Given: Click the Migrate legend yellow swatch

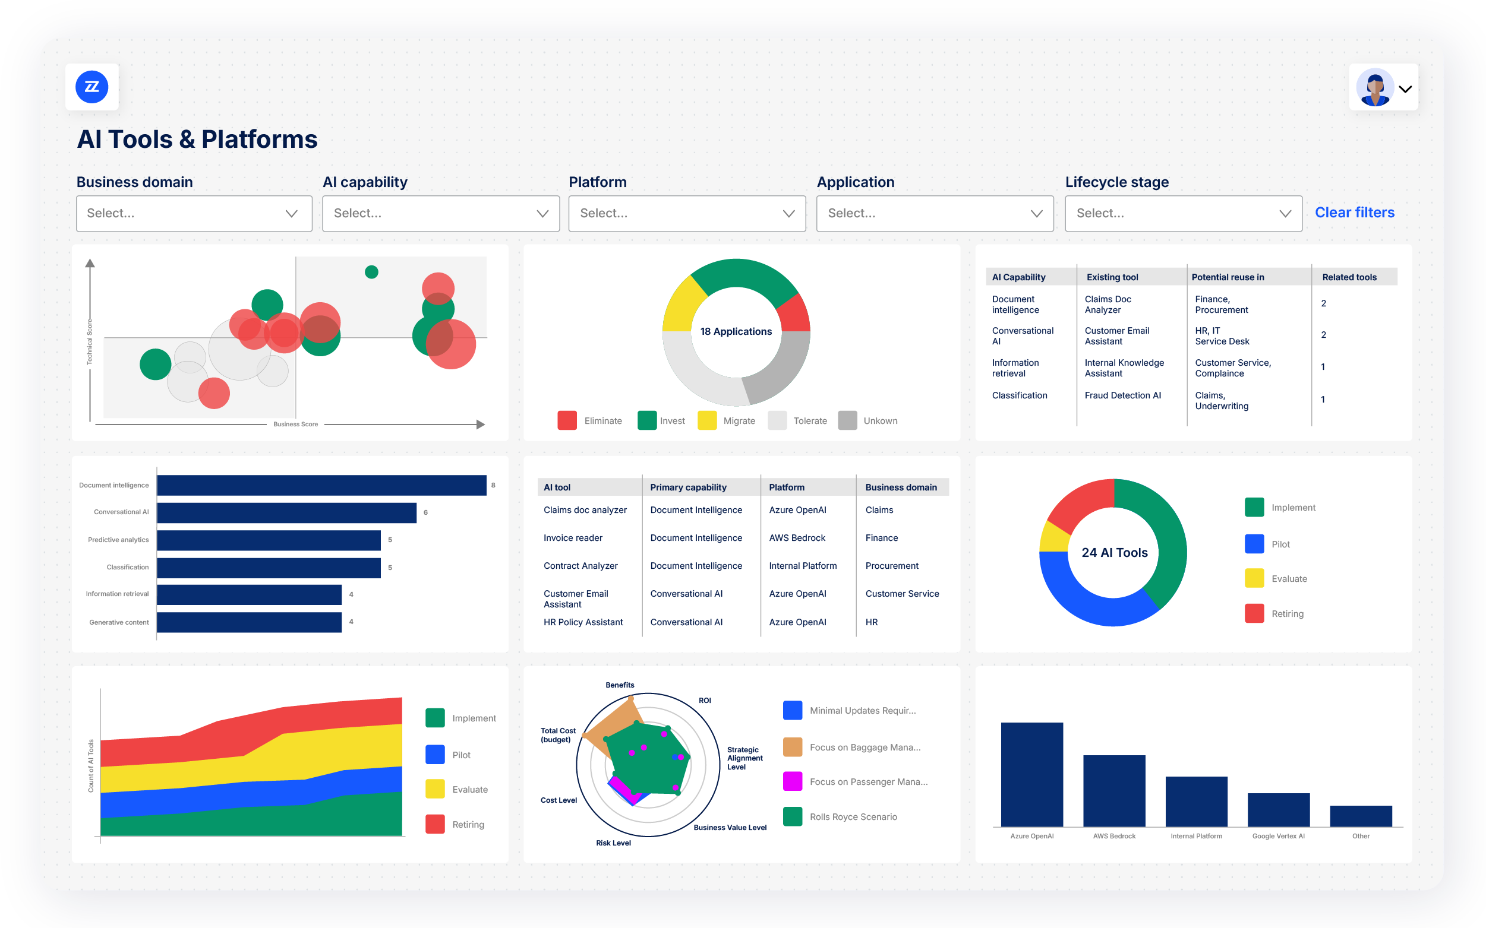Looking at the screenshot, I should pos(707,420).
